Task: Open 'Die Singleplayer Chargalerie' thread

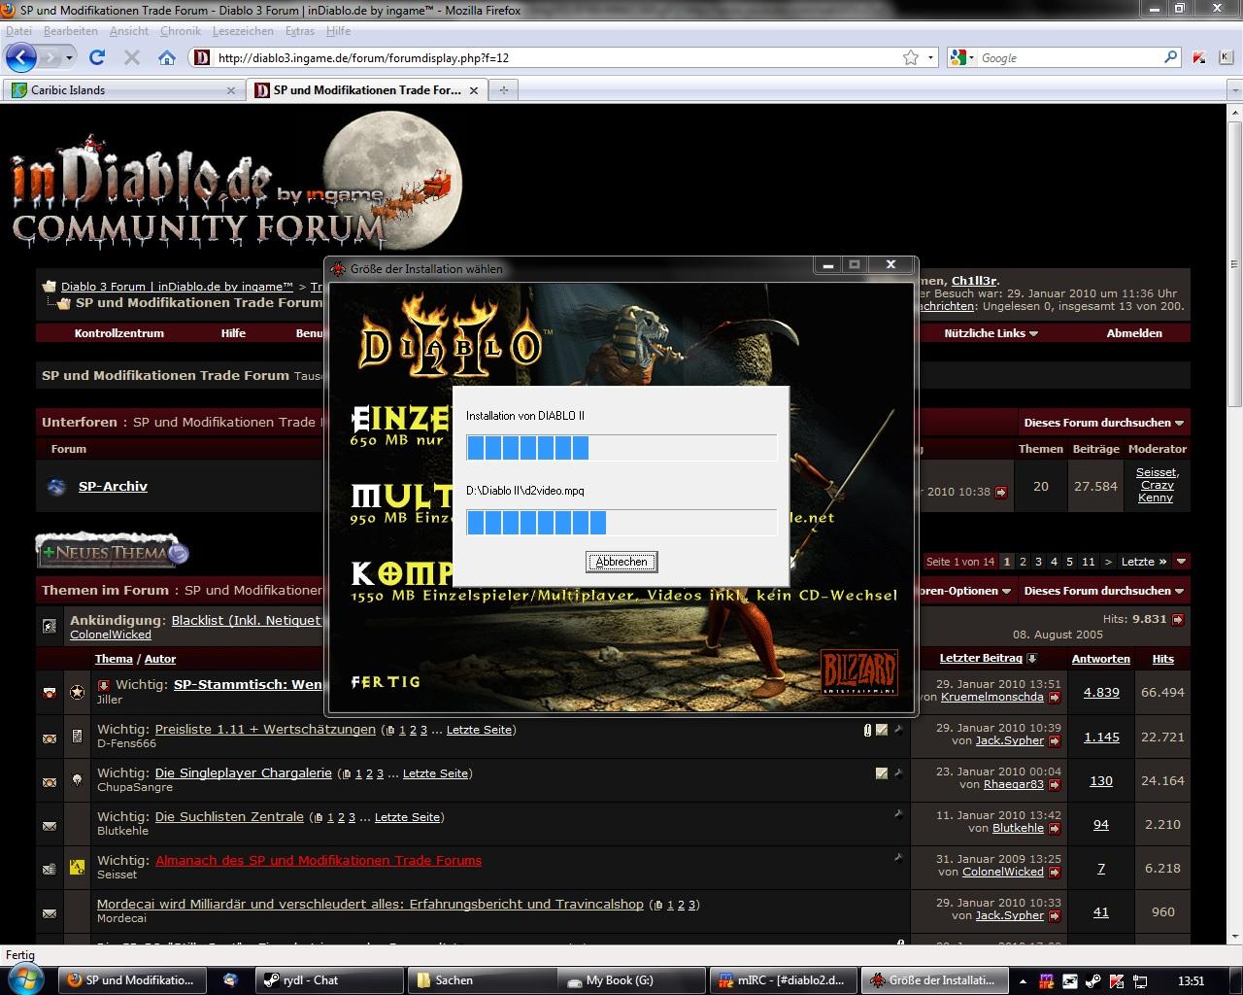Action: point(243,773)
